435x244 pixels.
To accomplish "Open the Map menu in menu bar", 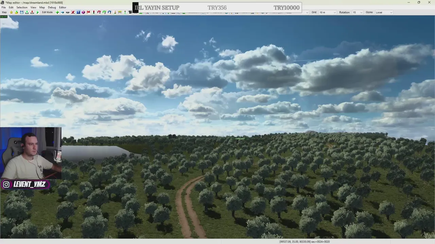I will tap(42, 7).
